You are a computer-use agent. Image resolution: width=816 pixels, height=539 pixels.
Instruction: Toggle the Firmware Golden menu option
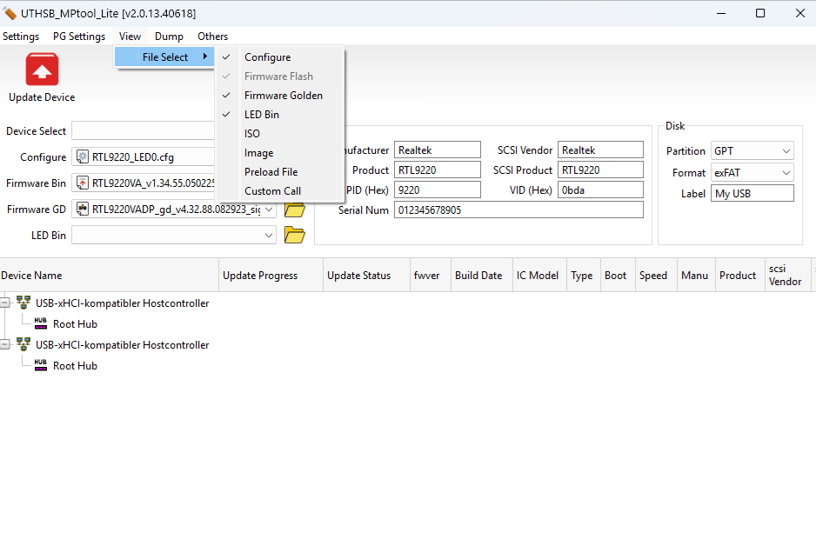tap(283, 96)
